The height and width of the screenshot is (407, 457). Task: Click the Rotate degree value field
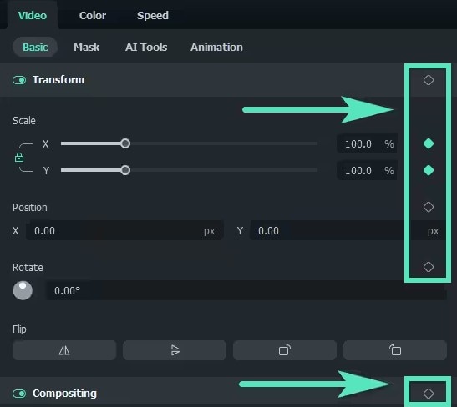pos(246,290)
